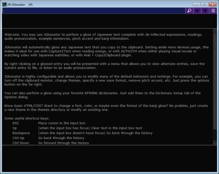Minimize the JGlossator window
The image size is (219, 174).
pyautogui.click(x=196, y=4)
